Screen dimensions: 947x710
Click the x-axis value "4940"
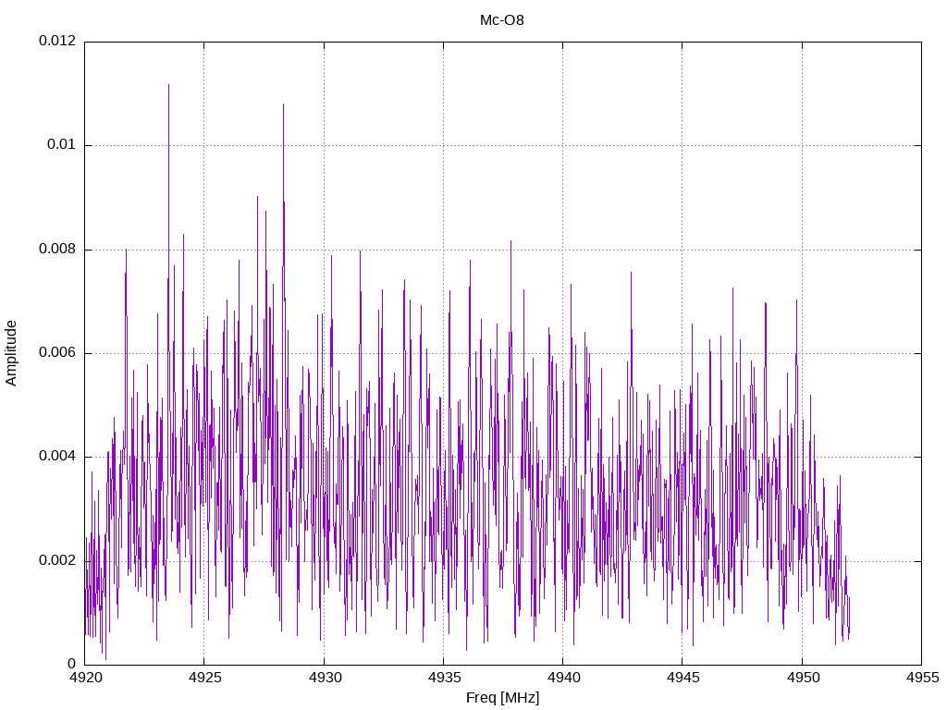click(x=563, y=678)
